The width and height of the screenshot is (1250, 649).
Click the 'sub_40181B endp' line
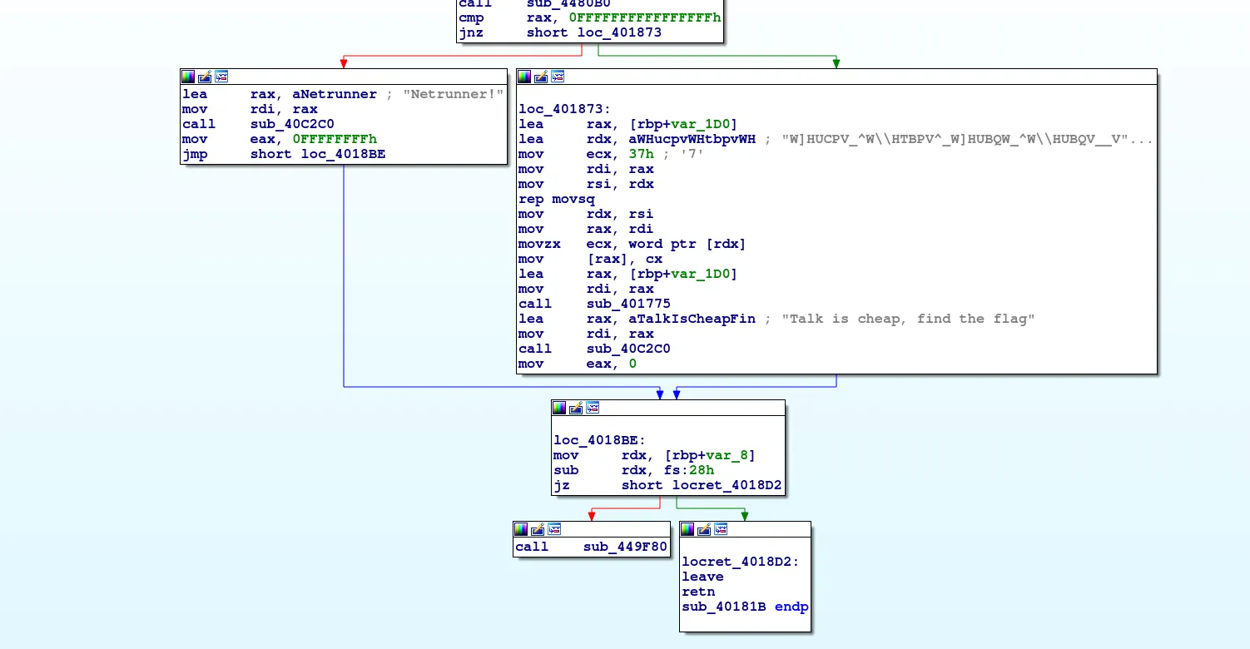[745, 607]
